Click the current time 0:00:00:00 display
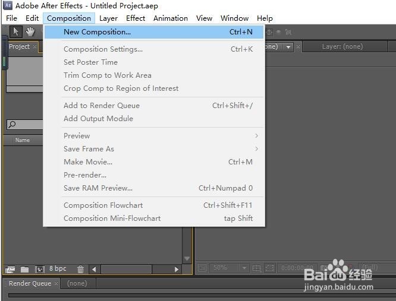This screenshot has width=396, height=301. click(297, 268)
